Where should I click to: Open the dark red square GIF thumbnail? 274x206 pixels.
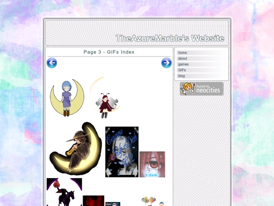point(93,201)
